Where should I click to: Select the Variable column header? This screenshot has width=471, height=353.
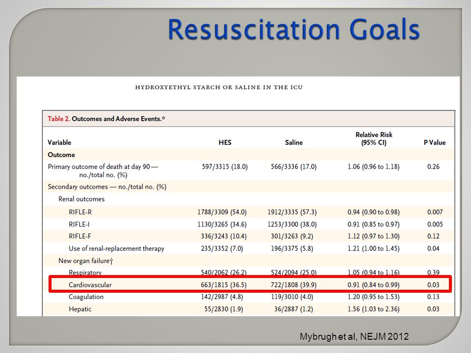[x=59, y=143]
